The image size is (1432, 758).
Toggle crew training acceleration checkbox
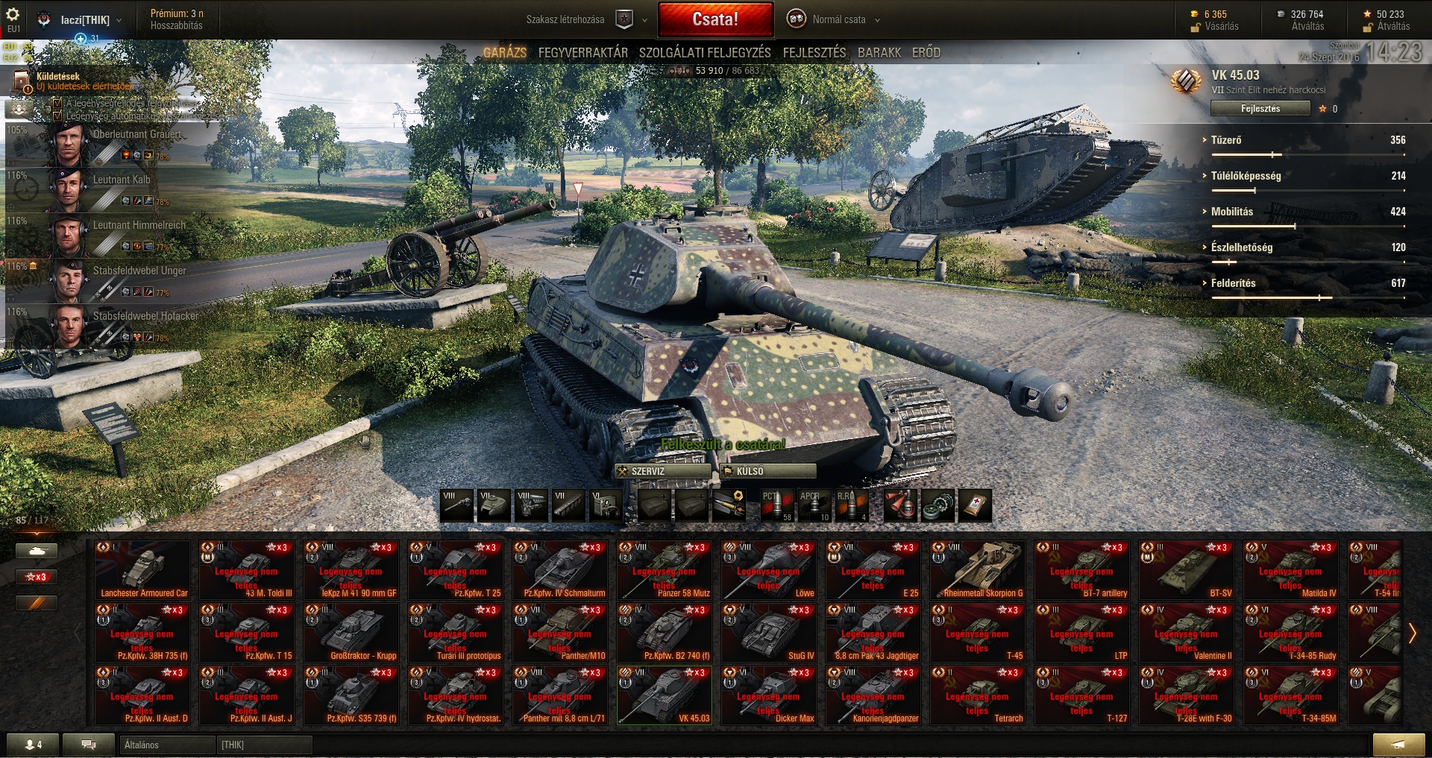[57, 104]
